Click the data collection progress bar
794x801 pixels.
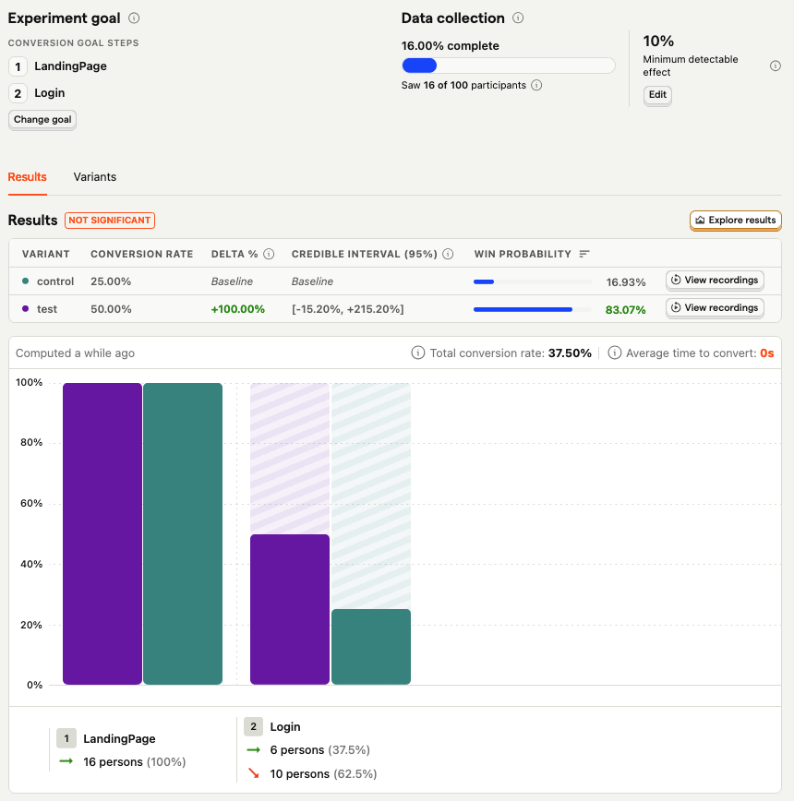pyautogui.click(x=508, y=66)
